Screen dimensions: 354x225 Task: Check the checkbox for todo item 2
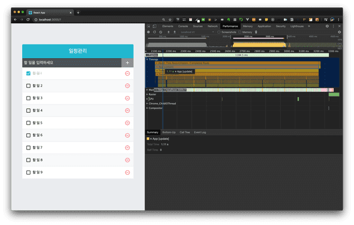(28, 86)
